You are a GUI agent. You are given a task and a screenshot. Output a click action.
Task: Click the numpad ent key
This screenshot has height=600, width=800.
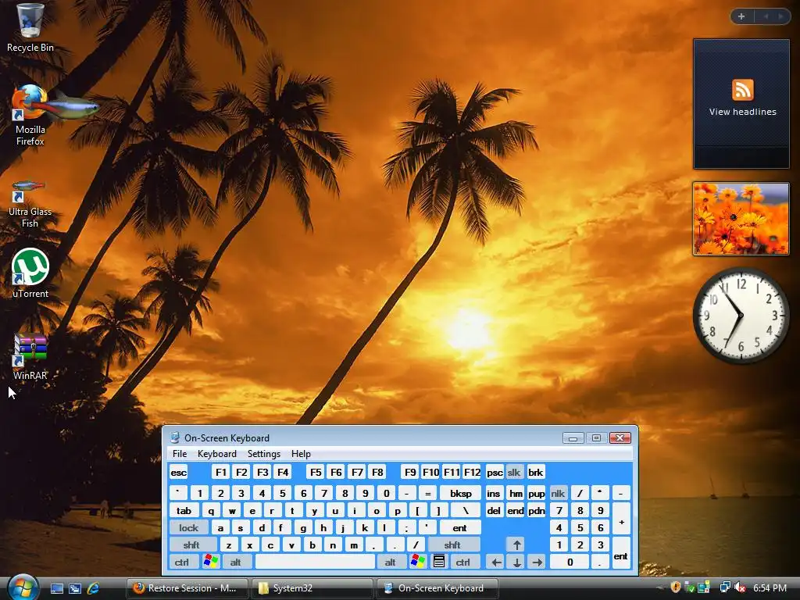pyautogui.click(x=620, y=554)
